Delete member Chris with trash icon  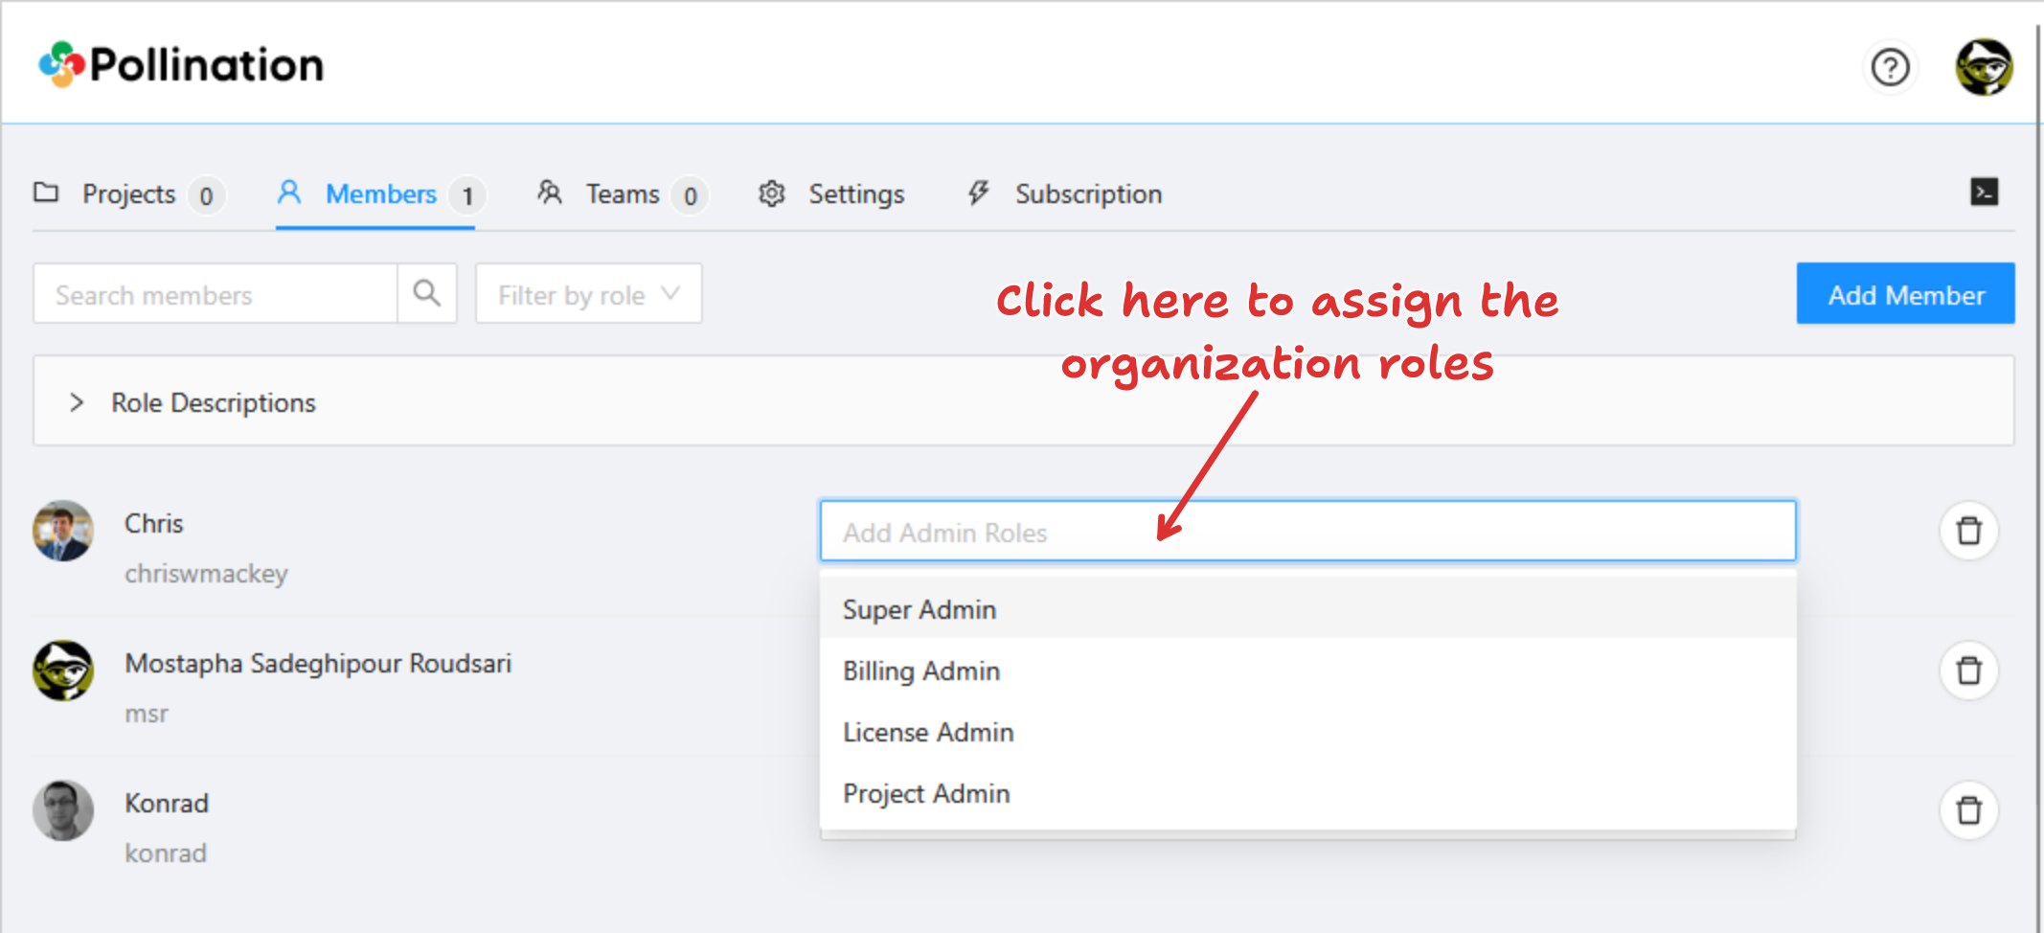(x=1968, y=531)
